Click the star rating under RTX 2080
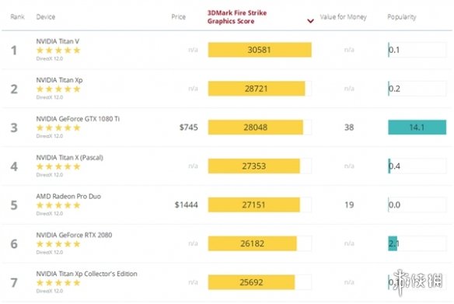The width and height of the screenshot is (454, 304). (x=58, y=244)
